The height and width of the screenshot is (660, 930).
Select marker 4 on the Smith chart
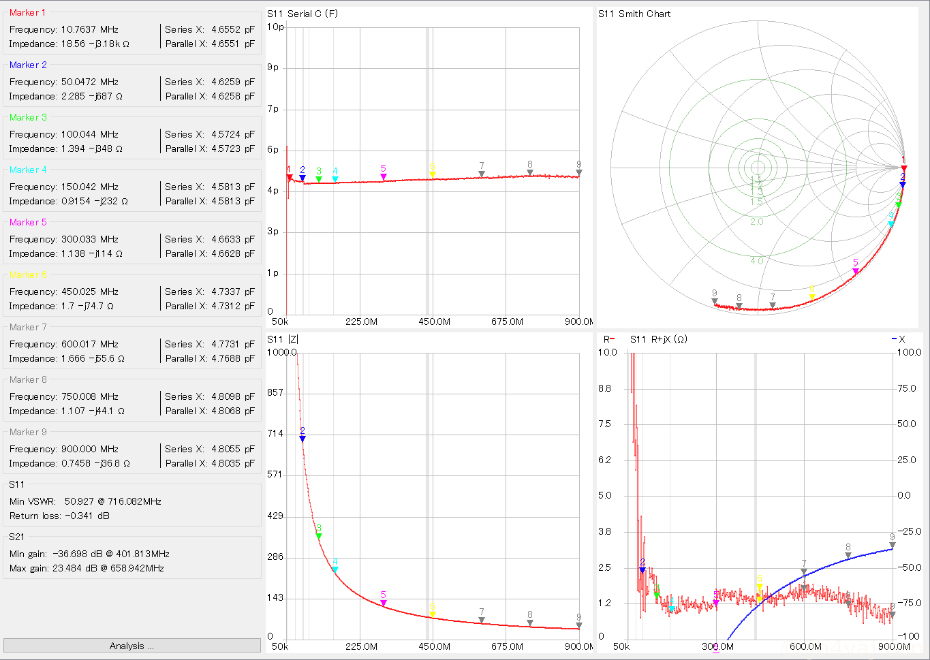890,223
